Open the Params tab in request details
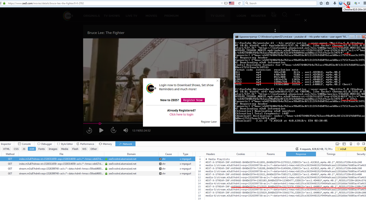This screenshot has height=200, width=366. (x=270, y=154)
